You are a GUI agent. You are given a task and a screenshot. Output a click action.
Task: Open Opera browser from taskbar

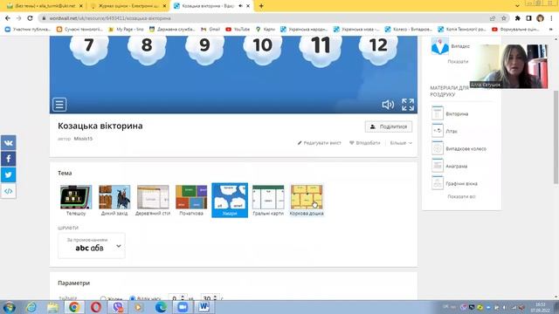pos(95,307)
